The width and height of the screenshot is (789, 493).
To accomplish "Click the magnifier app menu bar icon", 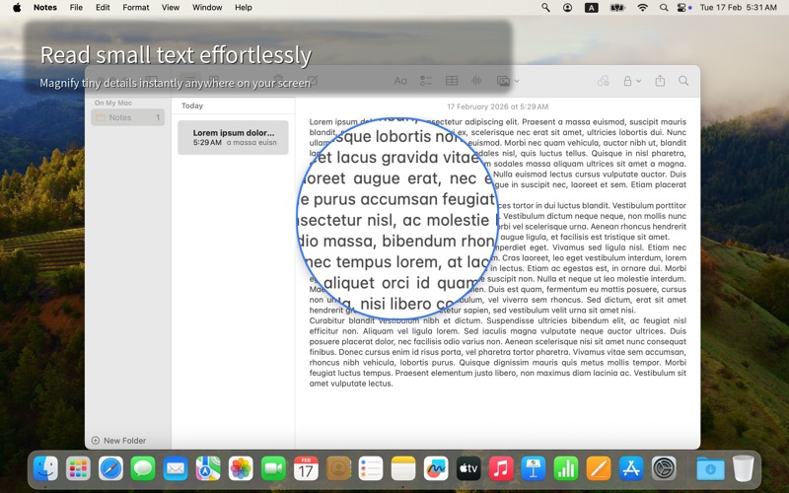I will [x=545, y=8].
